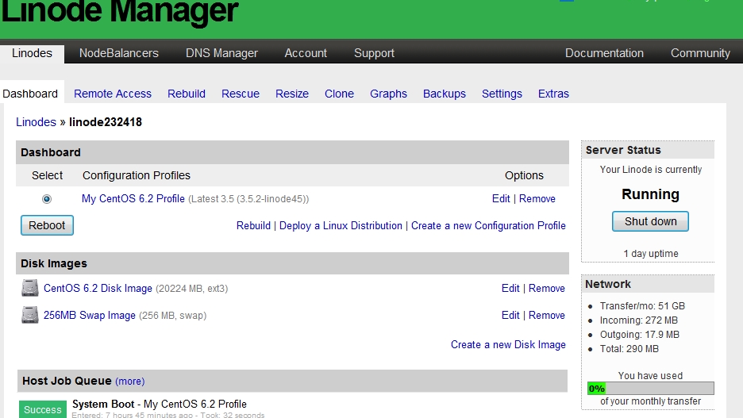This screenshot has width=743, height=418.
Task: Follow the Linodes breadcrumb link
Action: (36, 122)
